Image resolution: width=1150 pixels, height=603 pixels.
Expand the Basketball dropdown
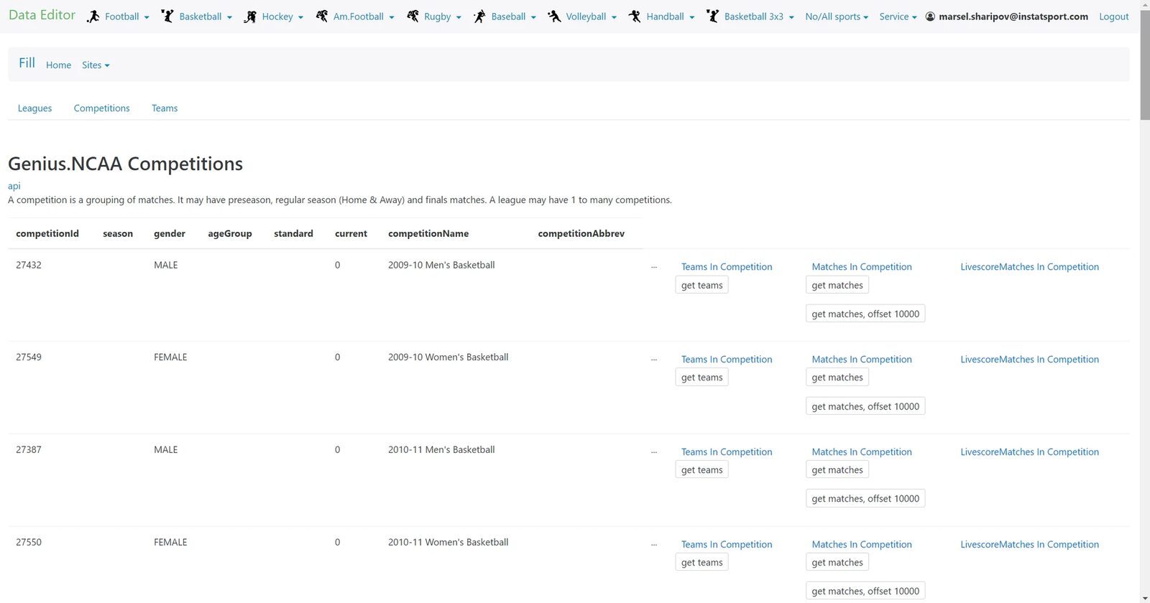206,17
